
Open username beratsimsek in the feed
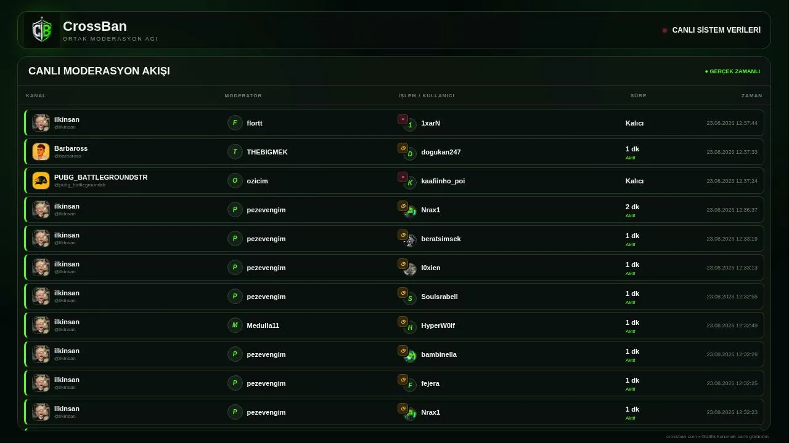pyautogui.click(x=441, y=239)
